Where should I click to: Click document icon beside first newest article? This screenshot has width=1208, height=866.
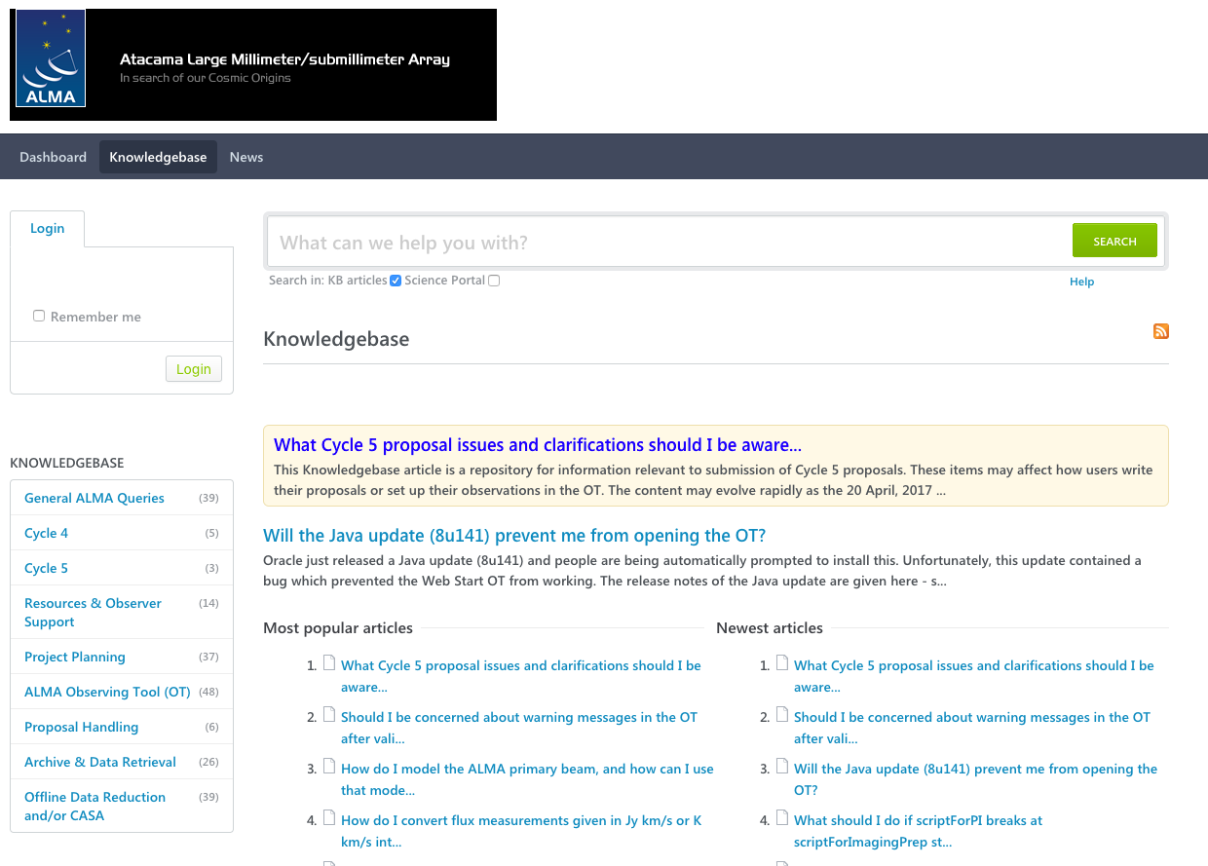pos(782,664)
